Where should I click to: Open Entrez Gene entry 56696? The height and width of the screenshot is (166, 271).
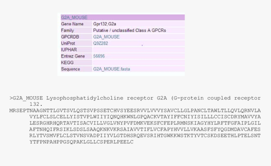[x=99, y=56]
